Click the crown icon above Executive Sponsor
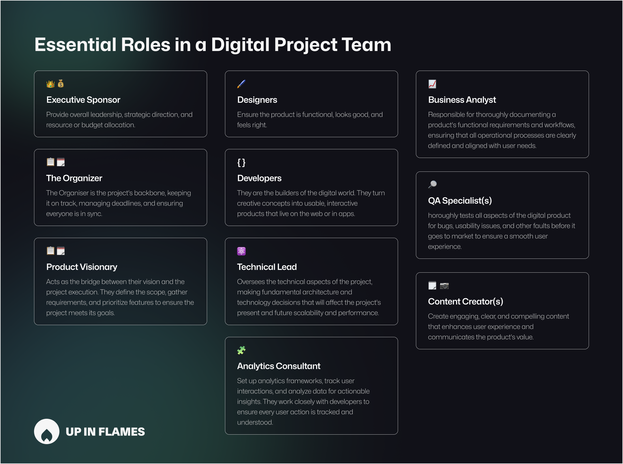This screenshot has width=623, height=464. point(50,84)
